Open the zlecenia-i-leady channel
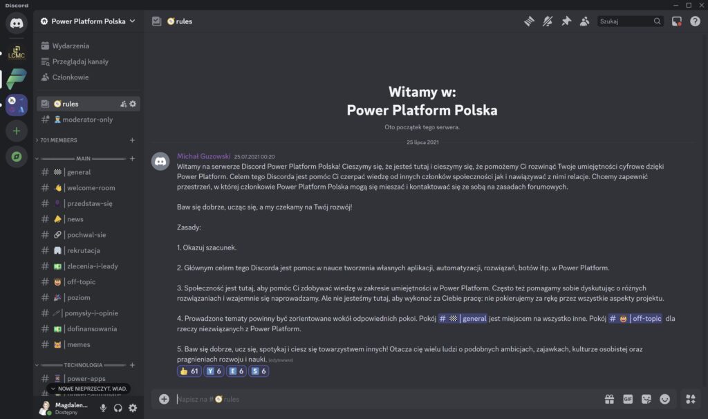Screen dimensions: 708x419 pos(88,266)
